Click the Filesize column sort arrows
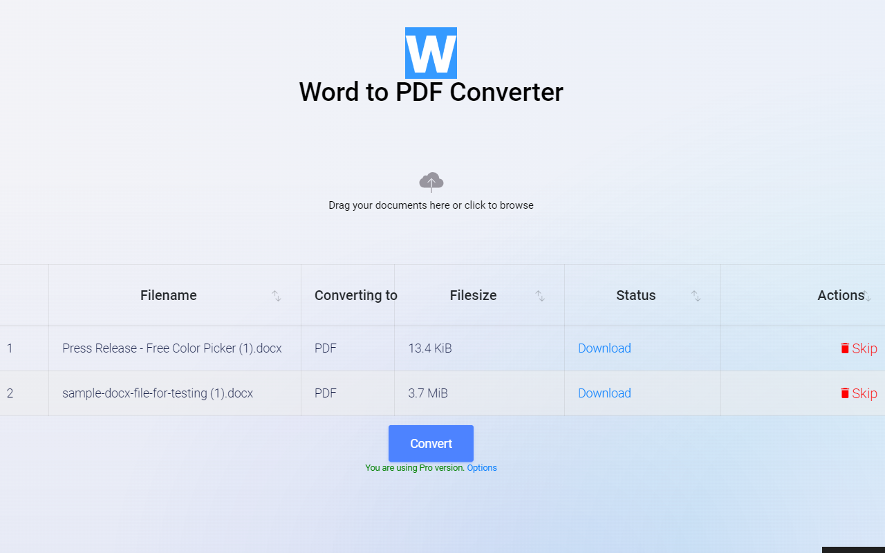Viewport: 885px width, 553px height. 540,296
